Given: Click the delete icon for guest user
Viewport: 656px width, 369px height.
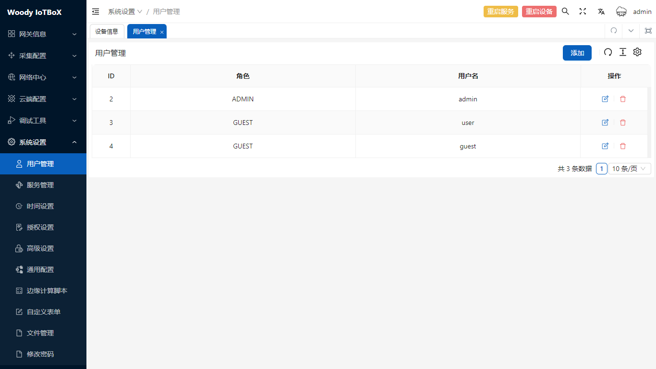Looking at the screenshot, I should click(623, 146).
